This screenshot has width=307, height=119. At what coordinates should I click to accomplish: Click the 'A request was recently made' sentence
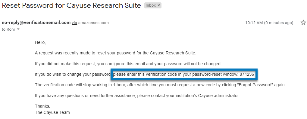point(115,53)
